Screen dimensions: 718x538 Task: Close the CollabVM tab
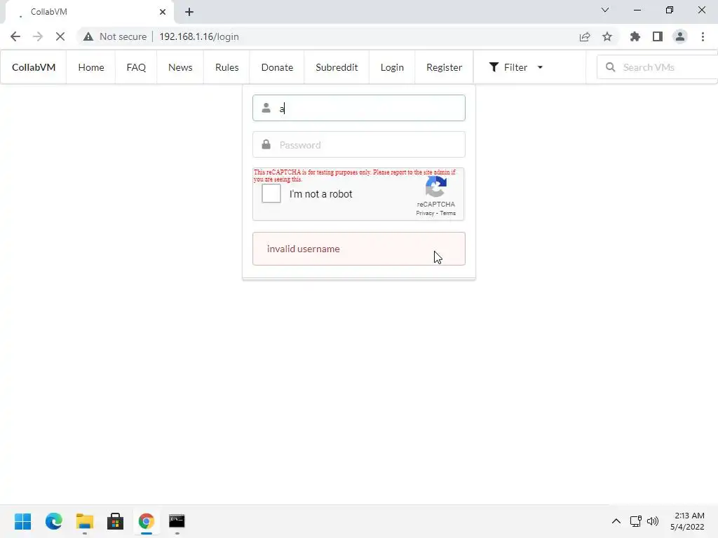pyautogui.click(x=163, y=12)
